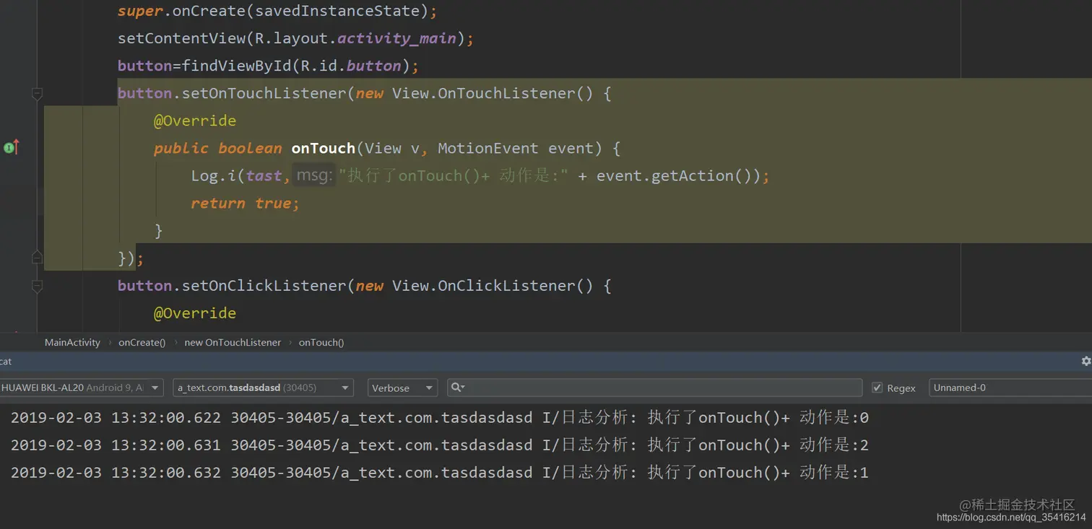Click the onTouch method name in the declaration
The height and width of the screenshot is (529, 1092).
pos(323,148)
